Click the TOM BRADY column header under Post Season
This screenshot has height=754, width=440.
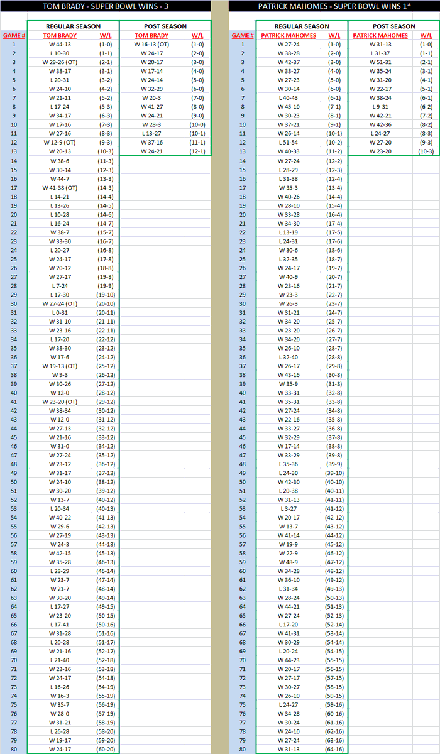click(151, 36)
